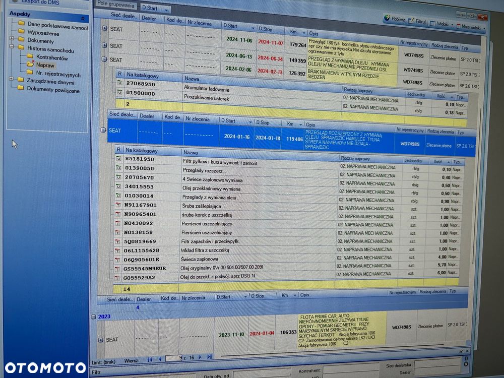
Task: Click part icon for N91167901 row
Action: pyautogui.click(x=118, y=205)
